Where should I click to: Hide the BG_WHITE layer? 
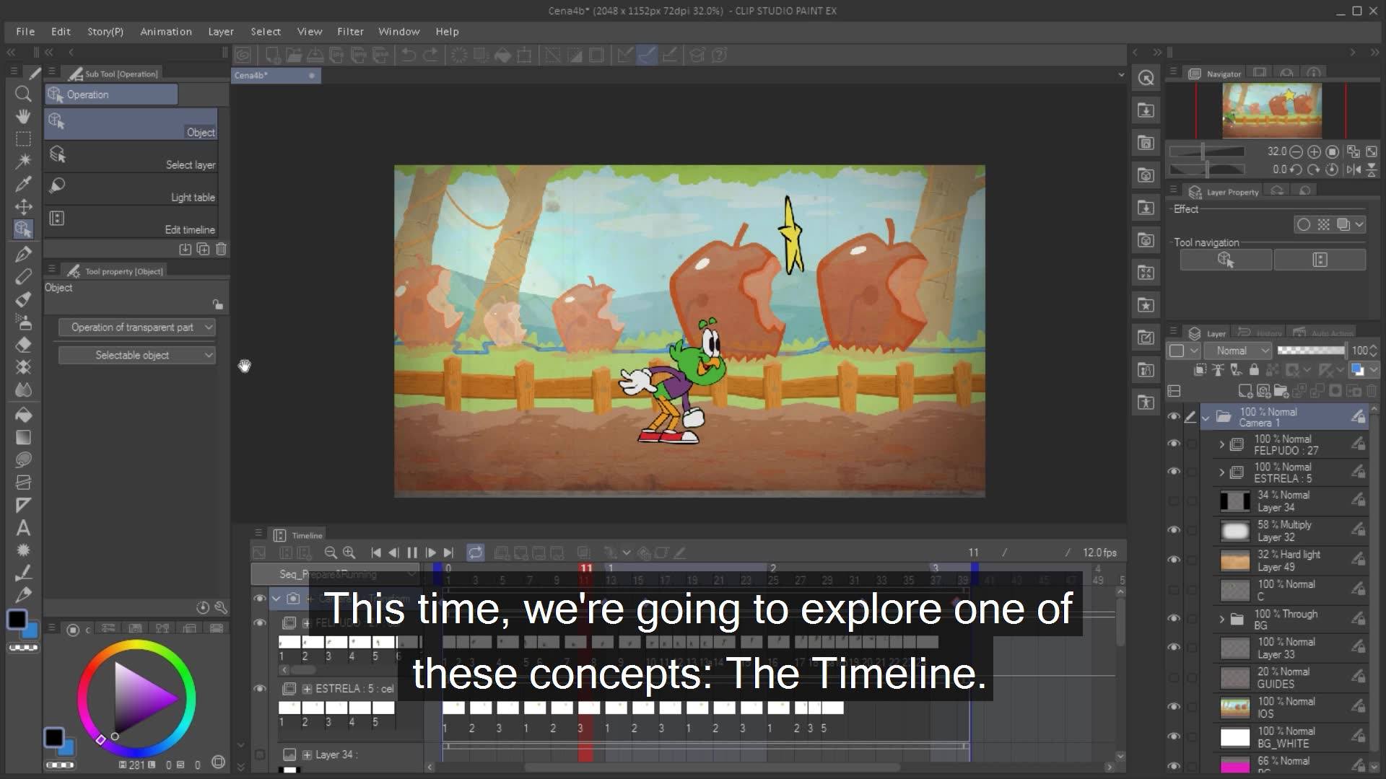[x=1174, y=736]
